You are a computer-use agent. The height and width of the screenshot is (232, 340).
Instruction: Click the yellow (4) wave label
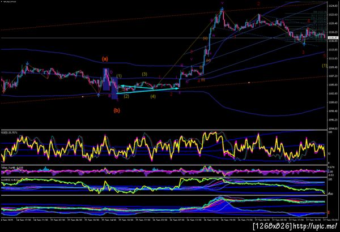153,96
